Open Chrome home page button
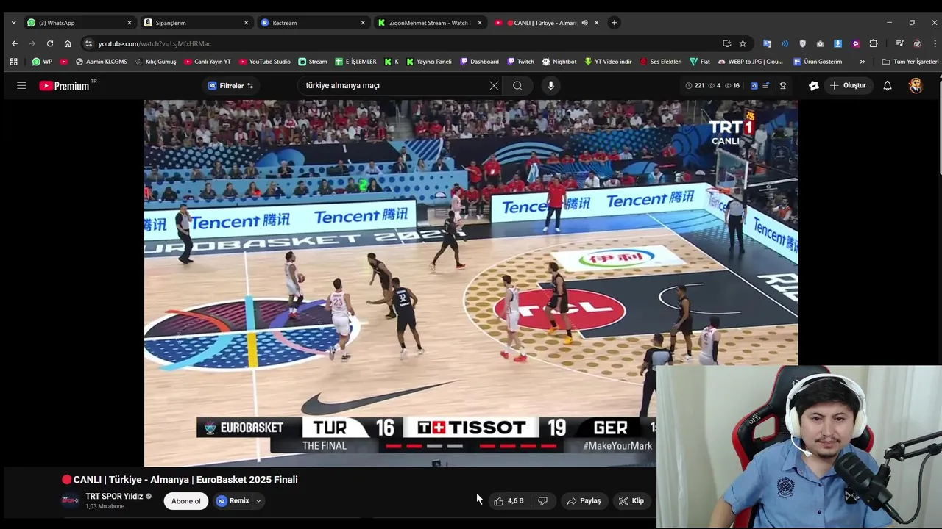The width and height of the screenshot is (942, 529). click(x=68, y=43)
